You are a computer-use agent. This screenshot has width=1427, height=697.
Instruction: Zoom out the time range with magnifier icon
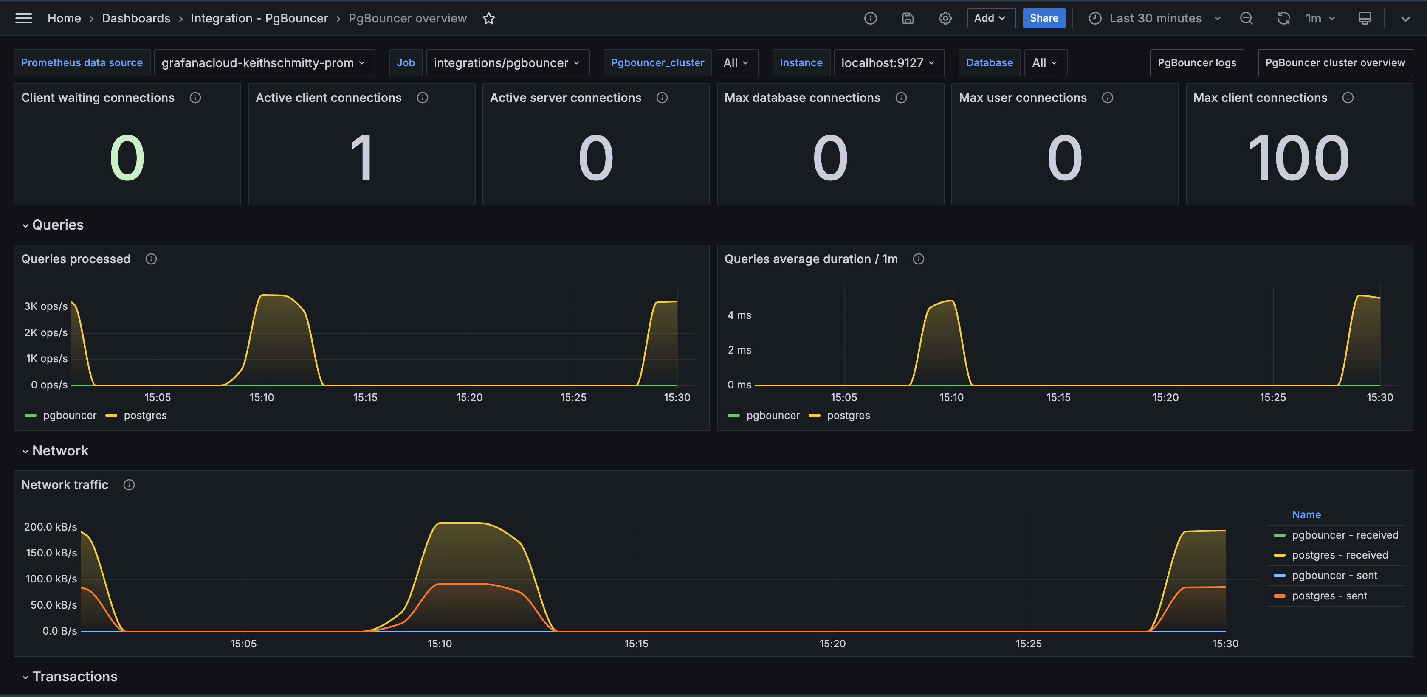click(1246, 18)
